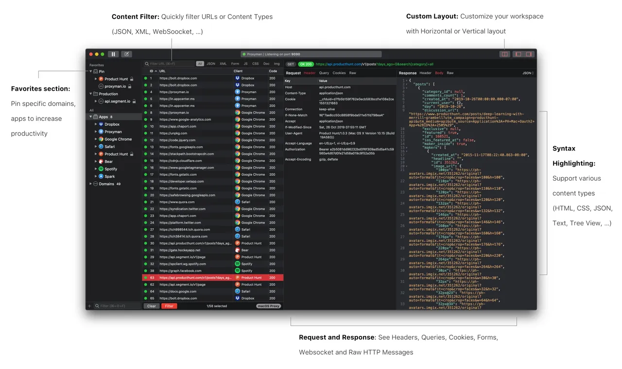Screen dimensions: 622x369
Task: Collapse the Pin favorites group
Action: pyautogui.click(x=91, y=71)
